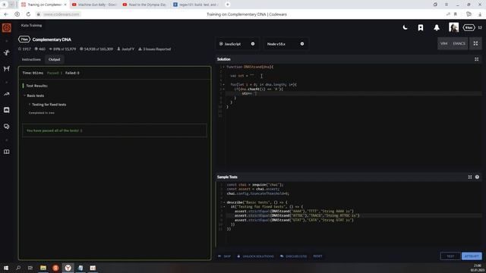Fold the function DNAStrand line in the Solution editor

point(223,67)
